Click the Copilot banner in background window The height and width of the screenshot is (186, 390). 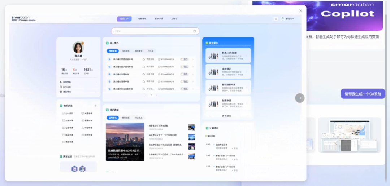click(345, 15)
